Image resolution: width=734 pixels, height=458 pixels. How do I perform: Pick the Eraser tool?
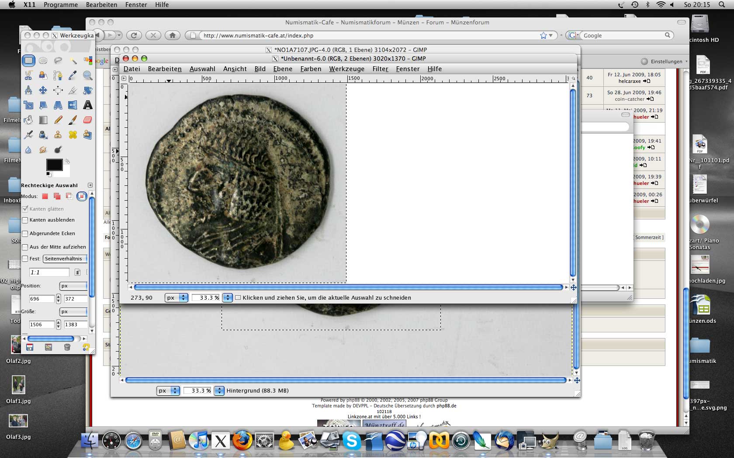pos(87,120)
